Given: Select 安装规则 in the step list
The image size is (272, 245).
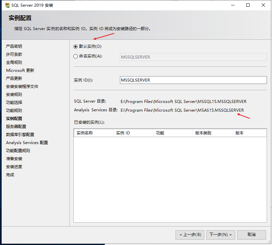Looking at the screenshot, I should (14, 95).
